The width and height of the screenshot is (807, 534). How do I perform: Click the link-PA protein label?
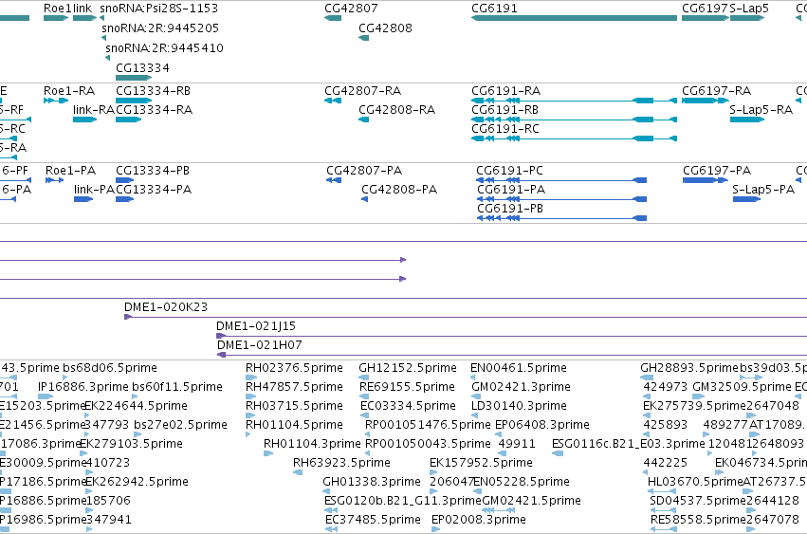(94, 190)
